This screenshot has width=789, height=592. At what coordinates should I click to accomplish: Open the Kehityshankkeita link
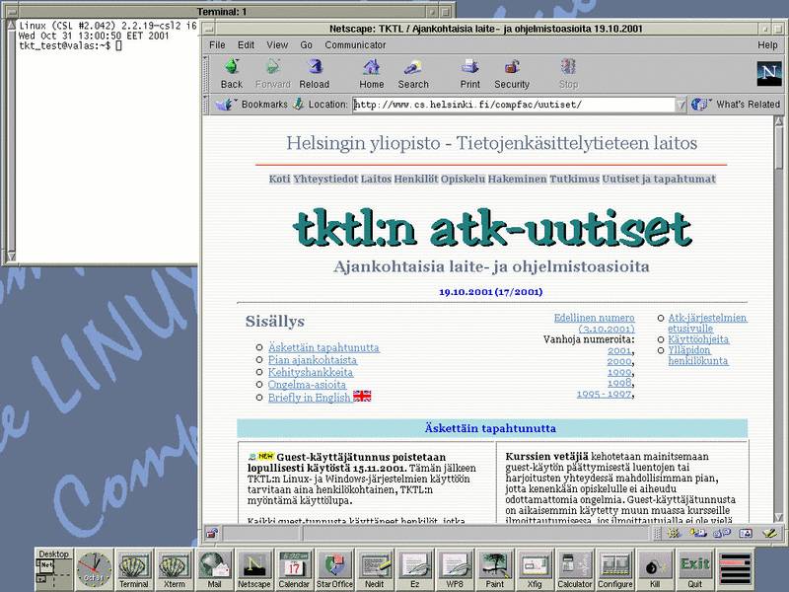point(311,372)
